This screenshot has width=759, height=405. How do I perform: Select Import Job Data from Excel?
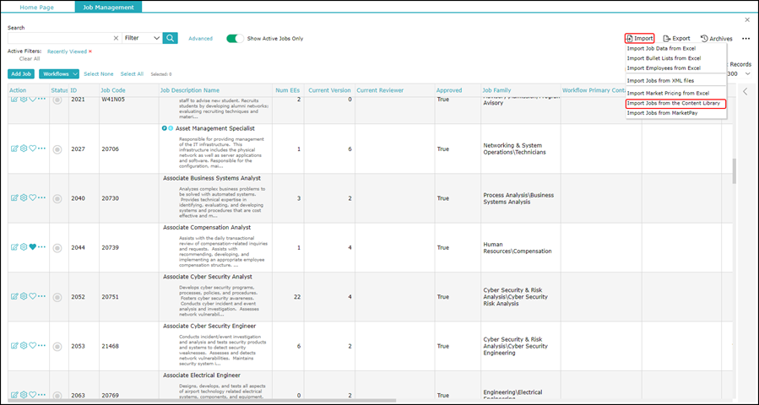point(661,48)
